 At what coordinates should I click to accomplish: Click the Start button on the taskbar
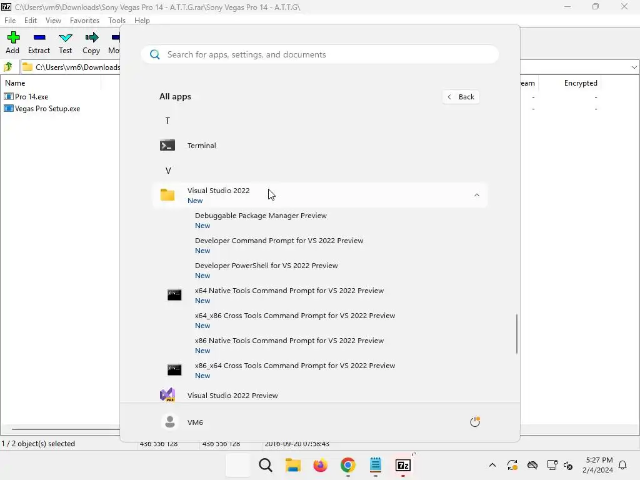pyautogui.click(x=238, y=465)
